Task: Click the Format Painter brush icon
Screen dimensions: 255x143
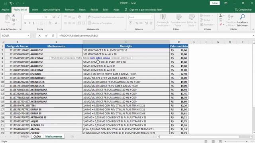Action: coord(14,25)
